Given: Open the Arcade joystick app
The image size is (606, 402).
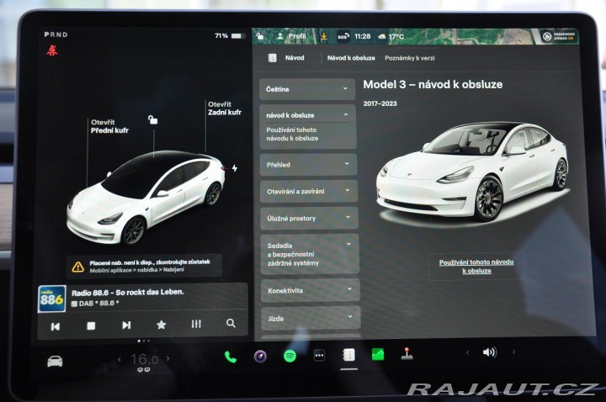Looking at the screenshot, I should 407,353.
